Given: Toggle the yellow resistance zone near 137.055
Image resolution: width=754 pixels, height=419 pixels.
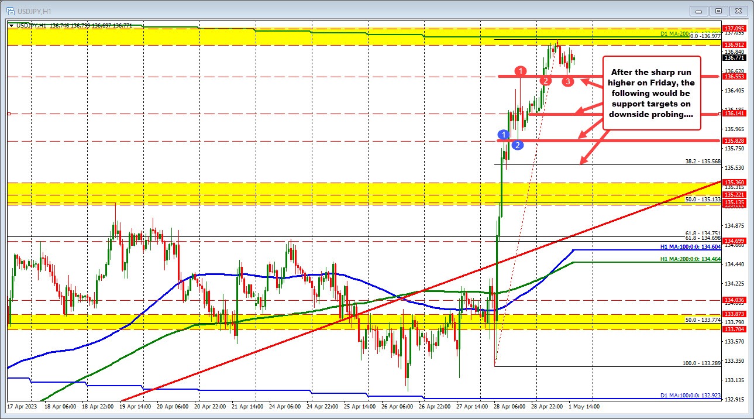Looking at the screenshot, I should tap(234, 36).
